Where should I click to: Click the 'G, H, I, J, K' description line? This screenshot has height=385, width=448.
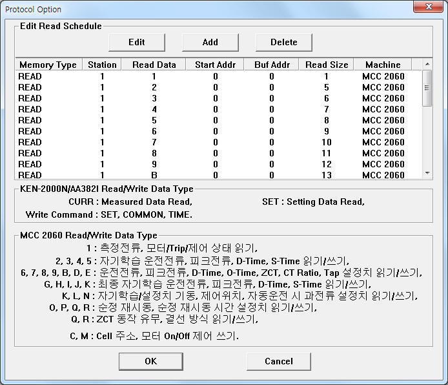click(207, 284)
